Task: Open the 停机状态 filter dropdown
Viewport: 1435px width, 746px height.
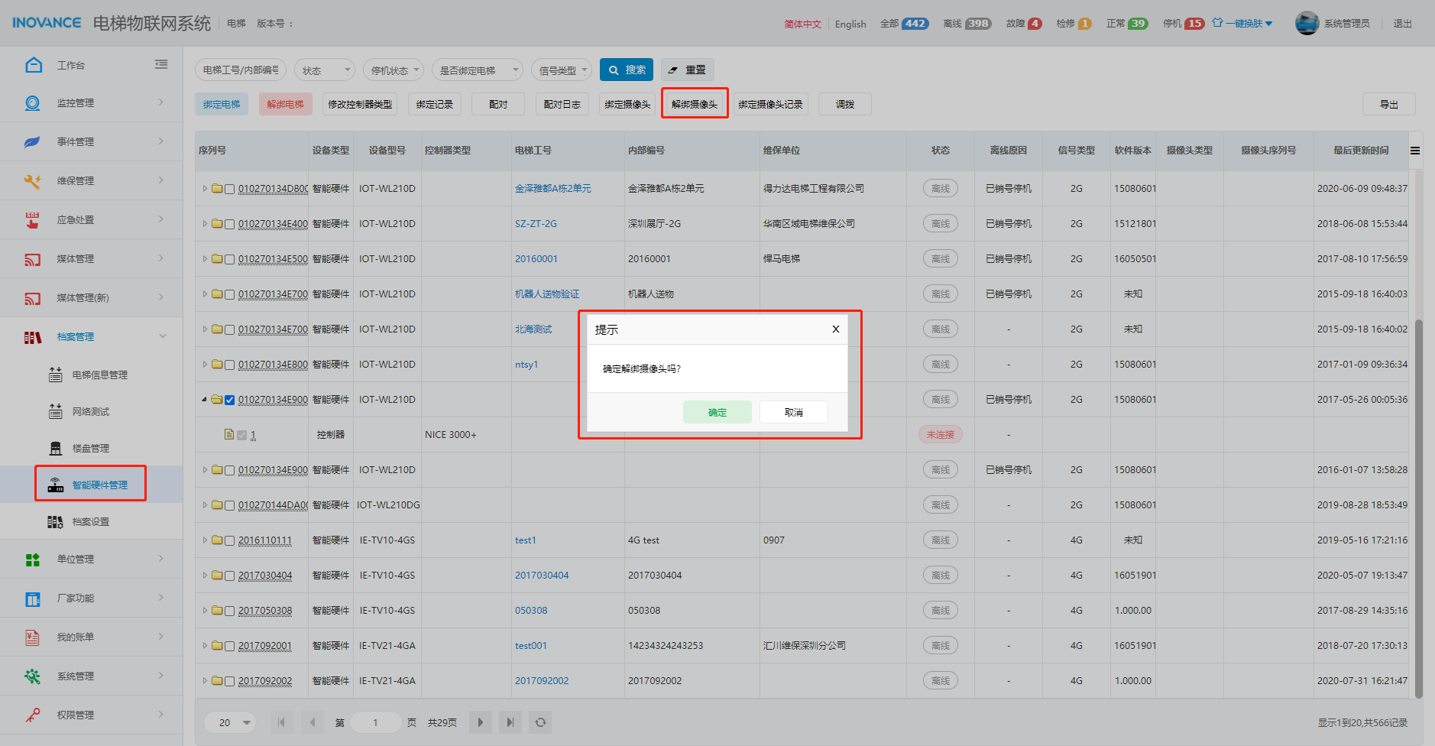Action: (394, 70)
